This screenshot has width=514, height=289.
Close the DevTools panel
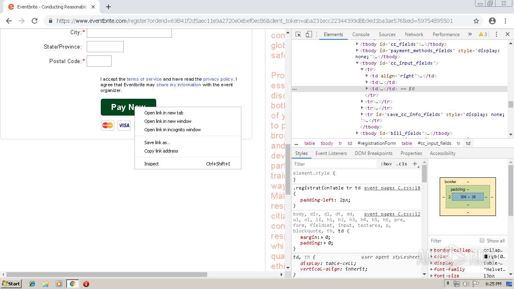click(x=507, y=35)
